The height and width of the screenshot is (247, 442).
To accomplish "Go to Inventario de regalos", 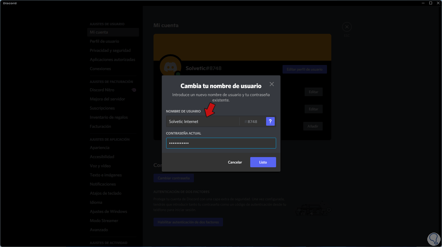I will 113,117.
